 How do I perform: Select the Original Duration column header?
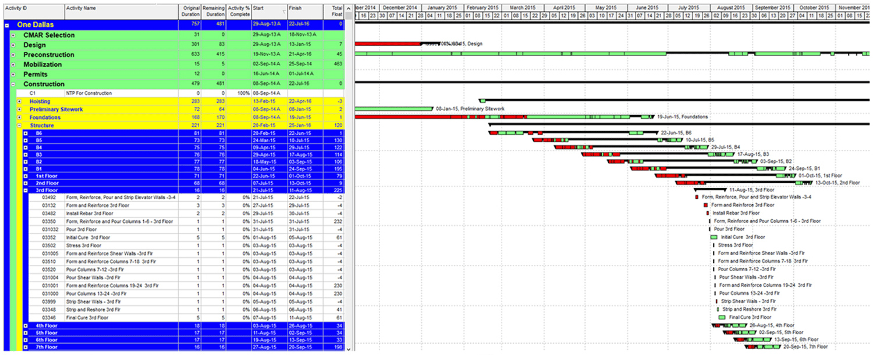tap(190, 11)
